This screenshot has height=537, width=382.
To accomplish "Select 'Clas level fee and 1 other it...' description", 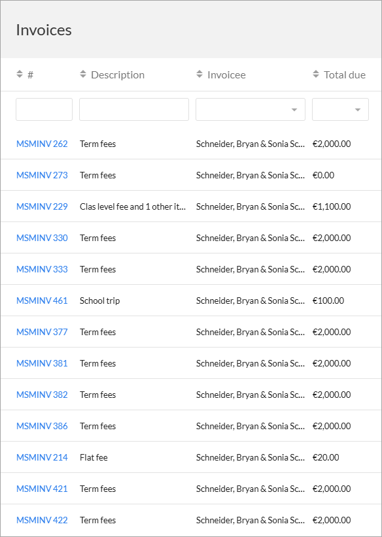I will [133, 206].
